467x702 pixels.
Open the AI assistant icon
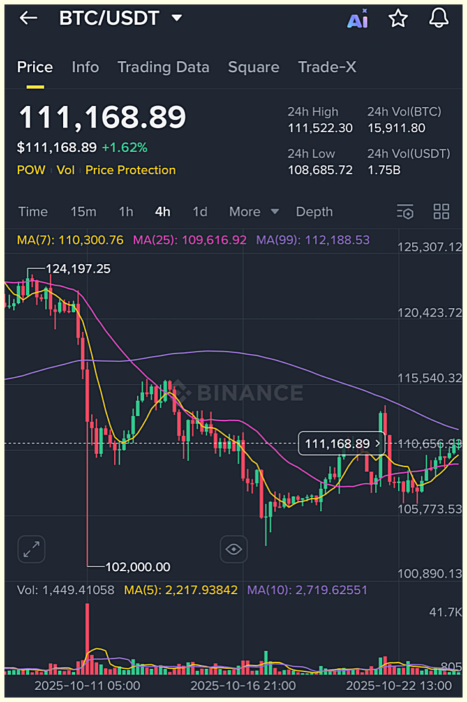(x=357, y=19)
